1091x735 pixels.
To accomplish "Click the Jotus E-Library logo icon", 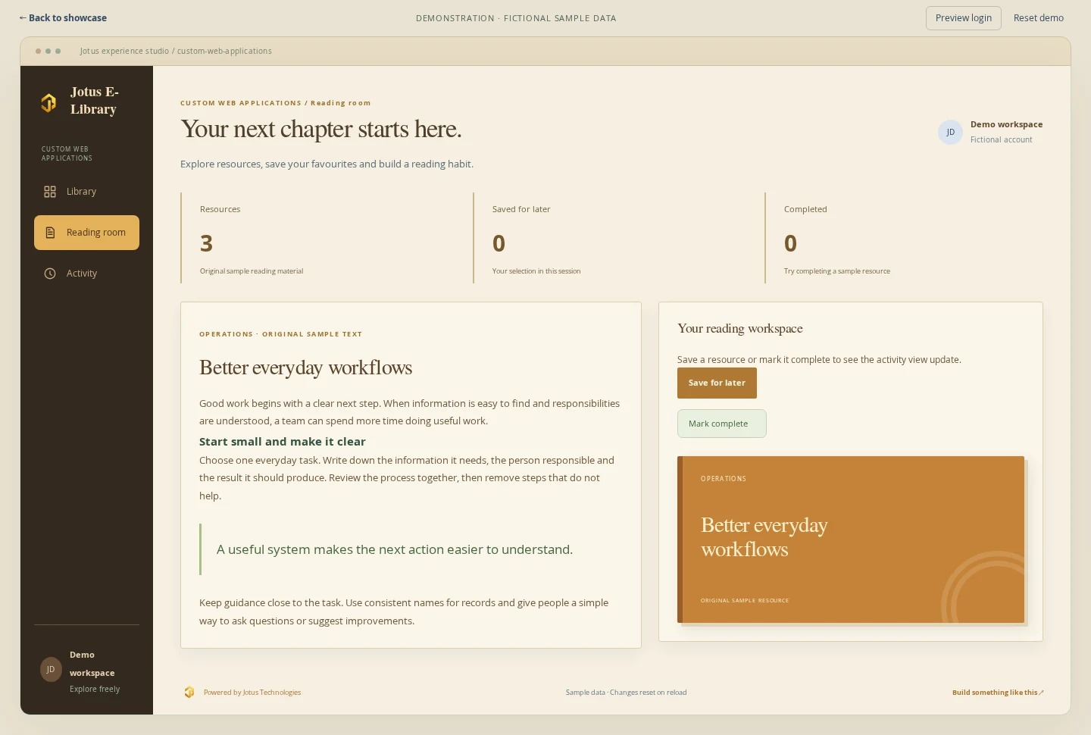I will pos(48,102).
